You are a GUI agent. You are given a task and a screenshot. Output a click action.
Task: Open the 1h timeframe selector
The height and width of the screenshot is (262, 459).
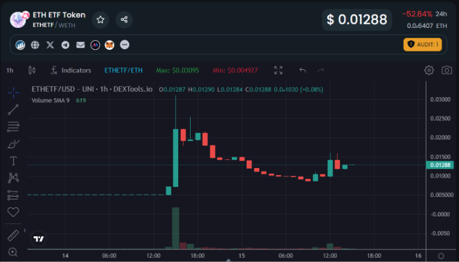click(10, 70)
